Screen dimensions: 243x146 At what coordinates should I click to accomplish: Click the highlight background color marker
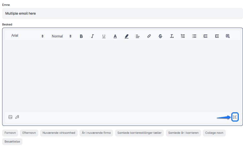click(x=127, y=36)
